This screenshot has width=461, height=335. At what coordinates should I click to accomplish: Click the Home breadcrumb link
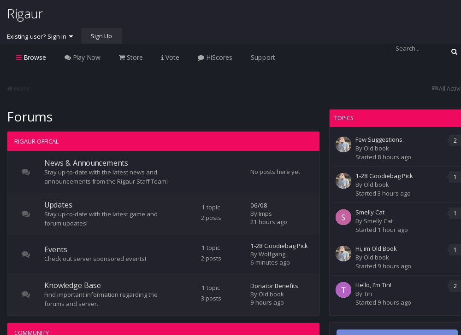point(18,88)
